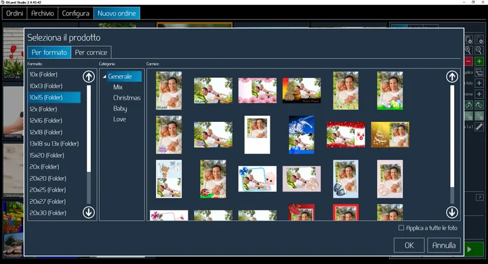
Task: Click the plus icon beside 'foto' label
Action: click(x=479, y=83)
